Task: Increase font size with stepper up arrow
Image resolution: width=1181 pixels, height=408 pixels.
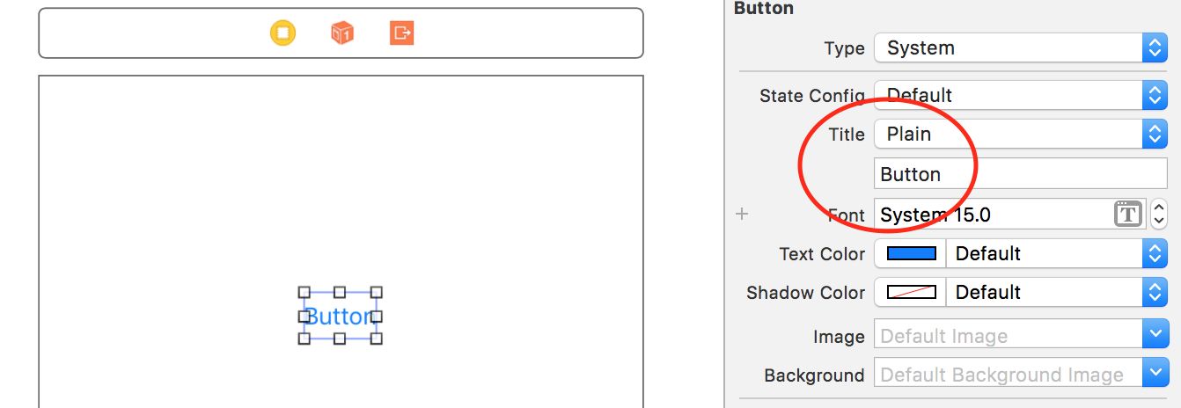Action: click(x=1159, y=208)
